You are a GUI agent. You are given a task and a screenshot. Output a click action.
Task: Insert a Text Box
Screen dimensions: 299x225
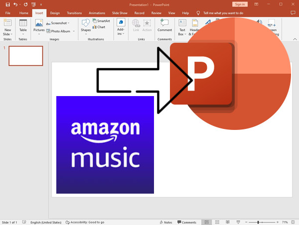click(182, 27)
